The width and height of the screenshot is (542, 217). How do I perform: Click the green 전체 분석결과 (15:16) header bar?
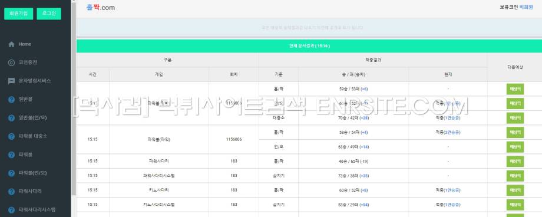[309, 46]
